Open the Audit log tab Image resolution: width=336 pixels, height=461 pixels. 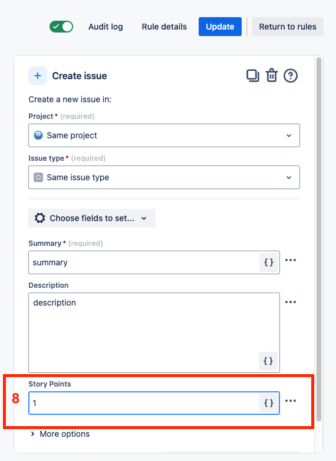click(106, 27)
